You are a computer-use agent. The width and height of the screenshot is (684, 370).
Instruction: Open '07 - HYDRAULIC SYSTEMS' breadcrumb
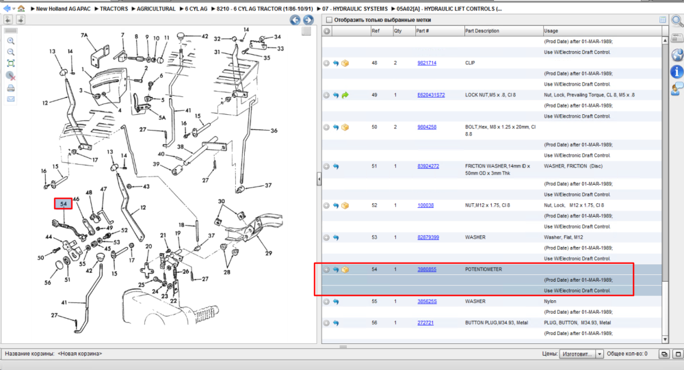pos(354,9)
